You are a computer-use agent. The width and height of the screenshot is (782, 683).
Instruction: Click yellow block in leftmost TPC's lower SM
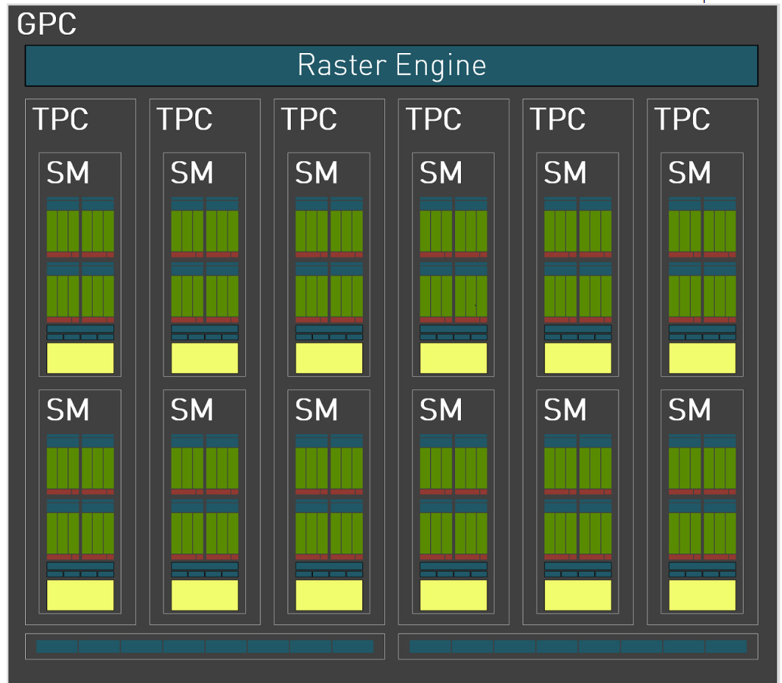click(80, 595)
